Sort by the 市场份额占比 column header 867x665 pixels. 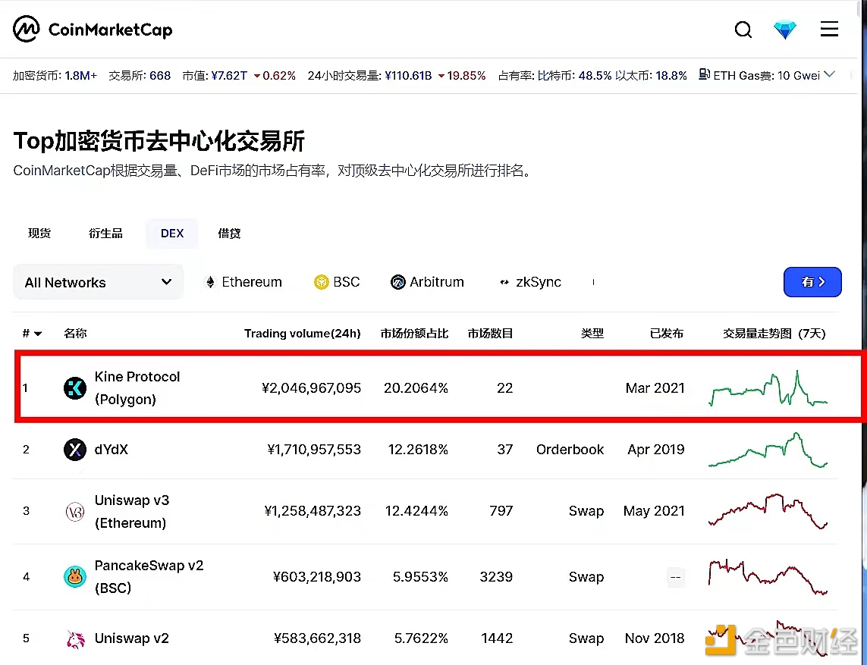coord(414,334)
